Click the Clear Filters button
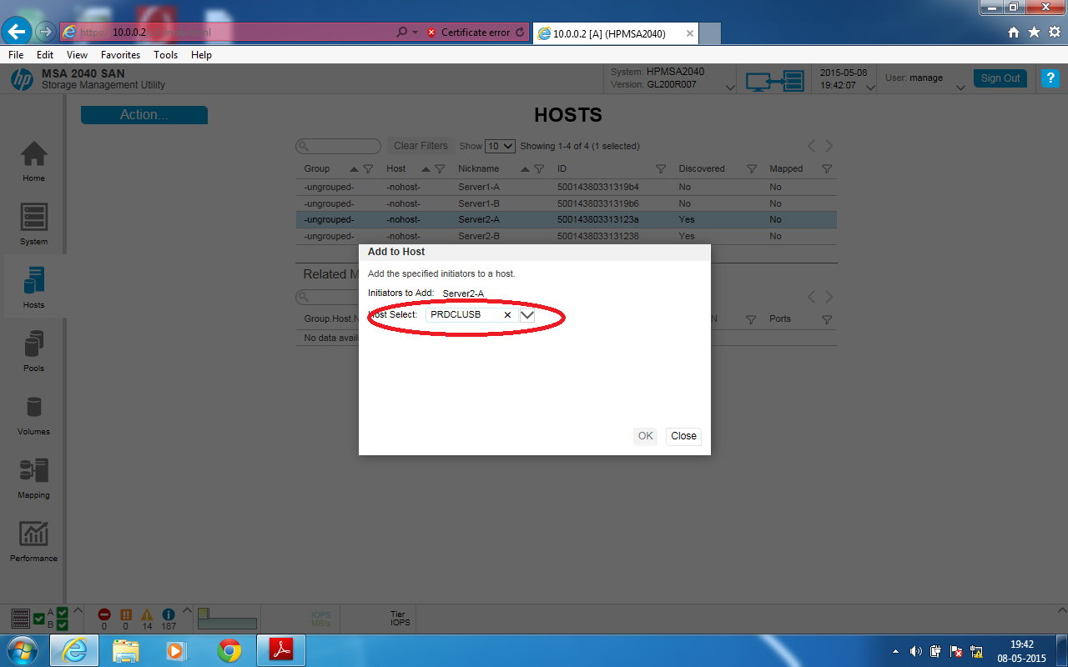 click(420, 145)
